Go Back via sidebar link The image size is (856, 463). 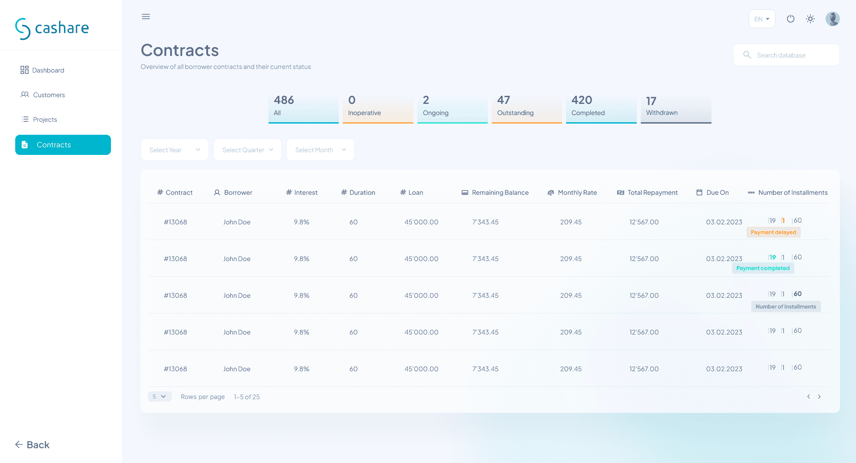tap(32, 445)
